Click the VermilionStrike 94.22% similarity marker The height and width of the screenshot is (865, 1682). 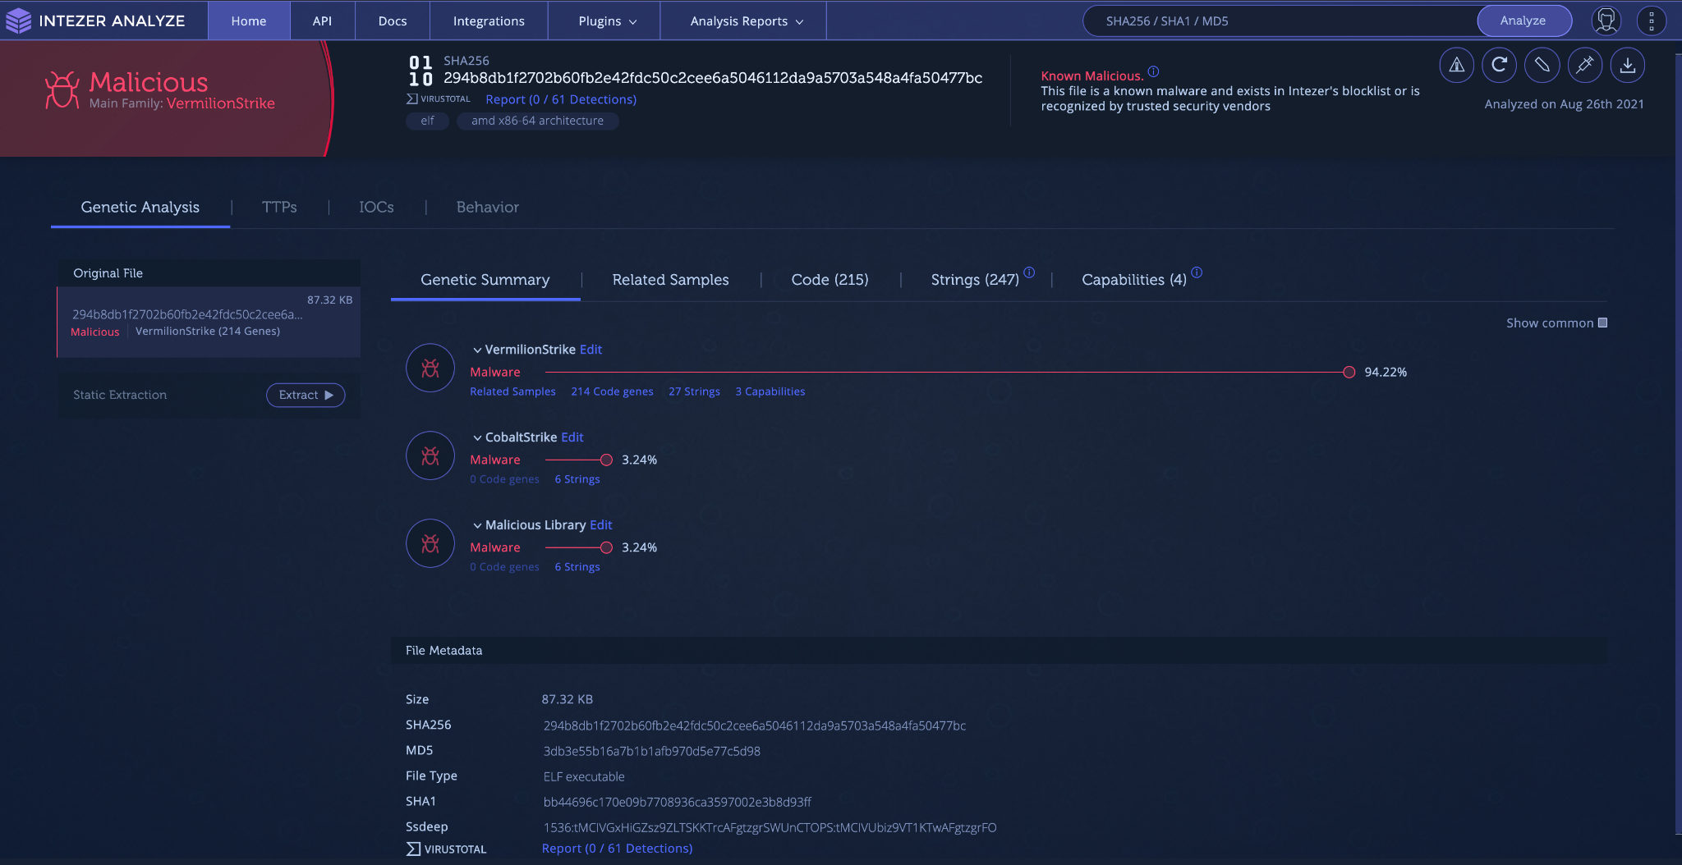[1349, 372]
